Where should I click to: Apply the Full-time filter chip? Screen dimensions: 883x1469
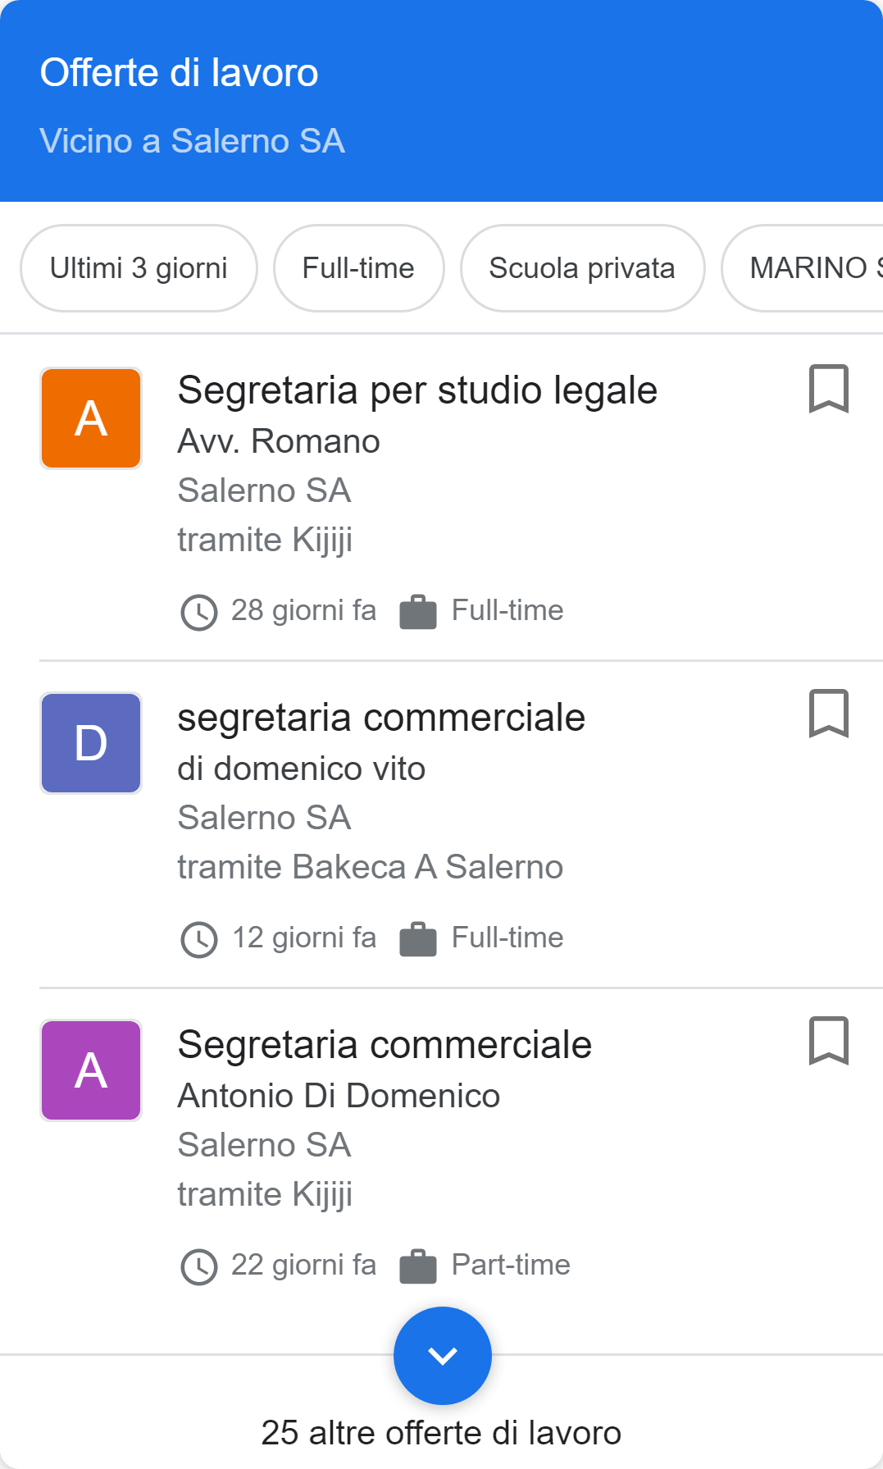pyautogui.click(x=358, y=268)
